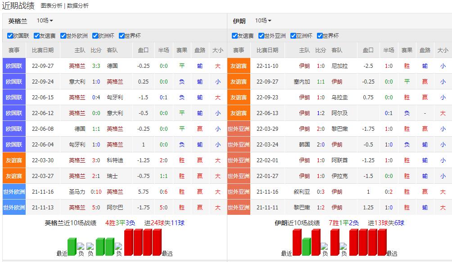Click the 阿尔巴 away team link
This screenshot has height=262, width=452.
114,207
